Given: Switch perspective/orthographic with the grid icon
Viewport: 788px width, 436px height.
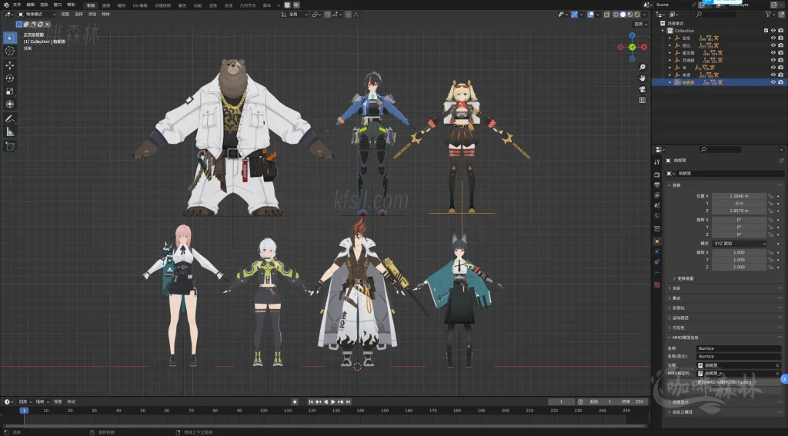Looking at the screenshot, I should click(x=643, y=100).
